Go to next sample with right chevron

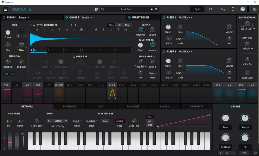[x=75, y=25]
